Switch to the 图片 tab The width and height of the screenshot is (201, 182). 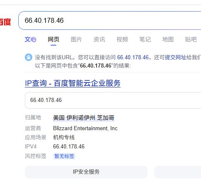click(x=76, y=39)
